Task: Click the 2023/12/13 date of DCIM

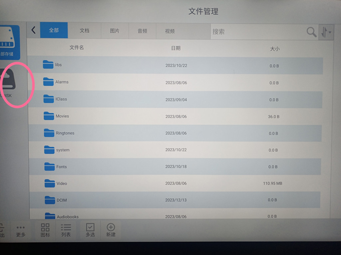Action: click(176, 200)
